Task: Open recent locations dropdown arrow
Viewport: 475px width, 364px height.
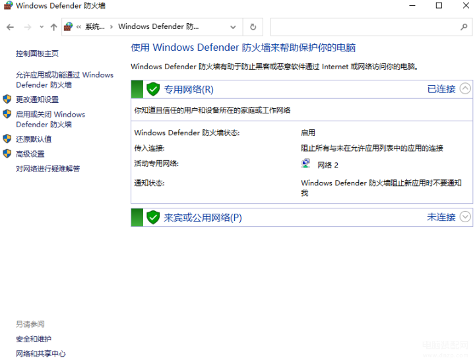Action: [x=42, y=27]
